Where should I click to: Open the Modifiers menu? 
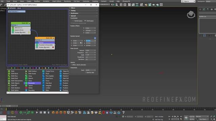(37, 1)
